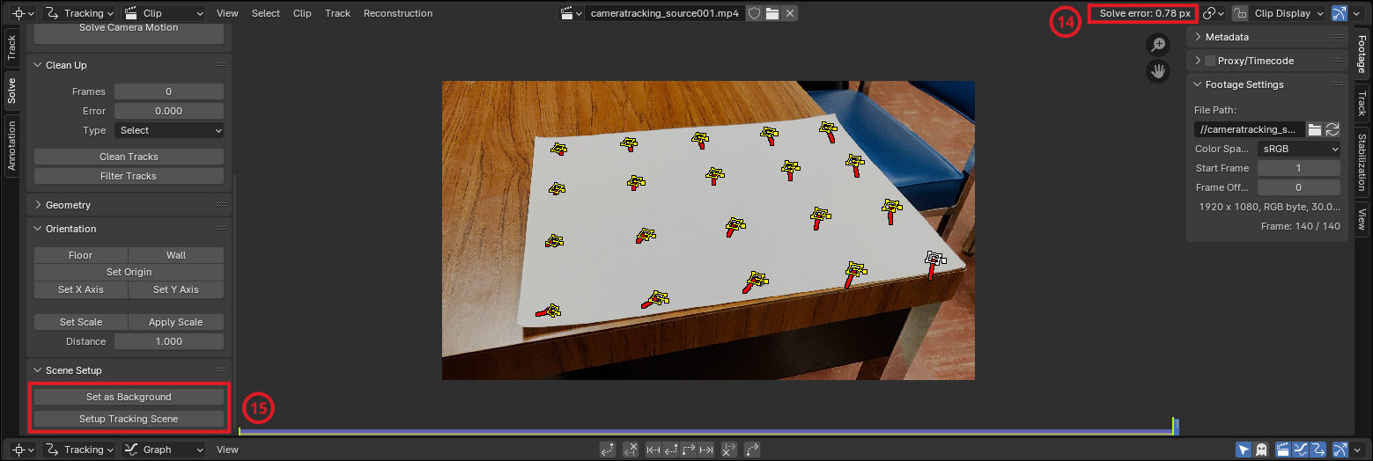Switch to the Annotation sidebar tab
The image size is (1373, 461).
(11, 145)
